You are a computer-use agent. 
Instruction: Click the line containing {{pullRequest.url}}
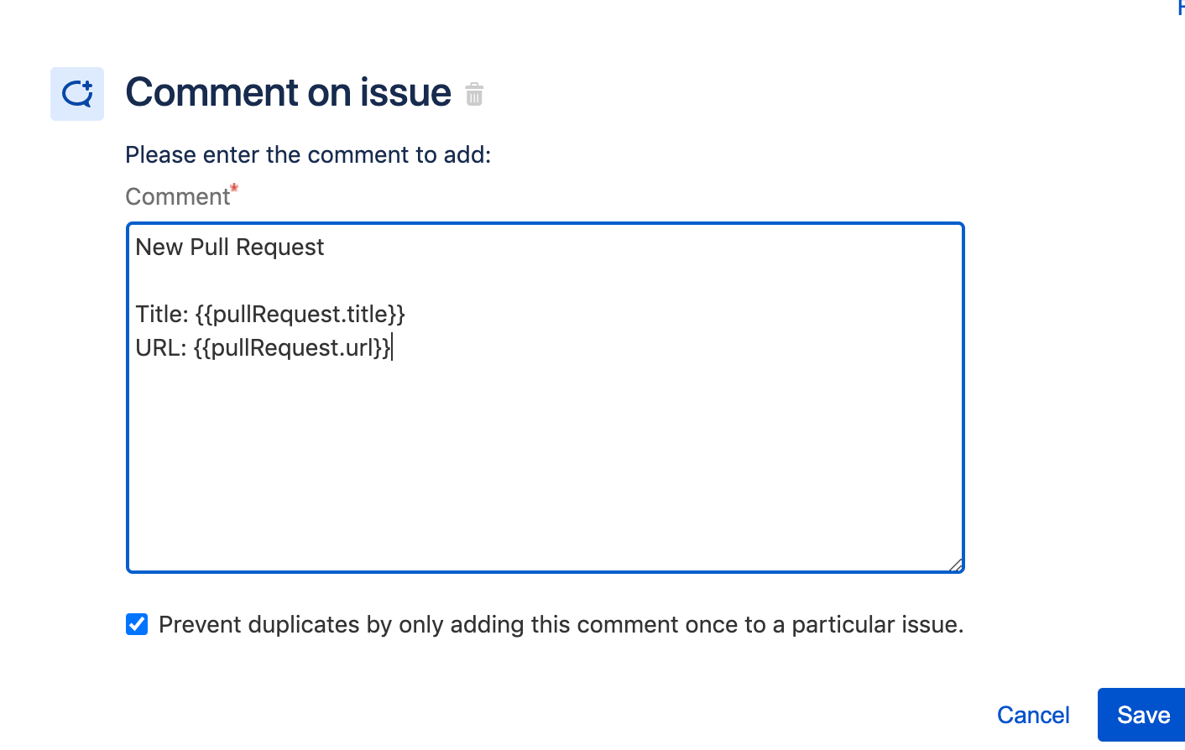(x=264, y=347)
